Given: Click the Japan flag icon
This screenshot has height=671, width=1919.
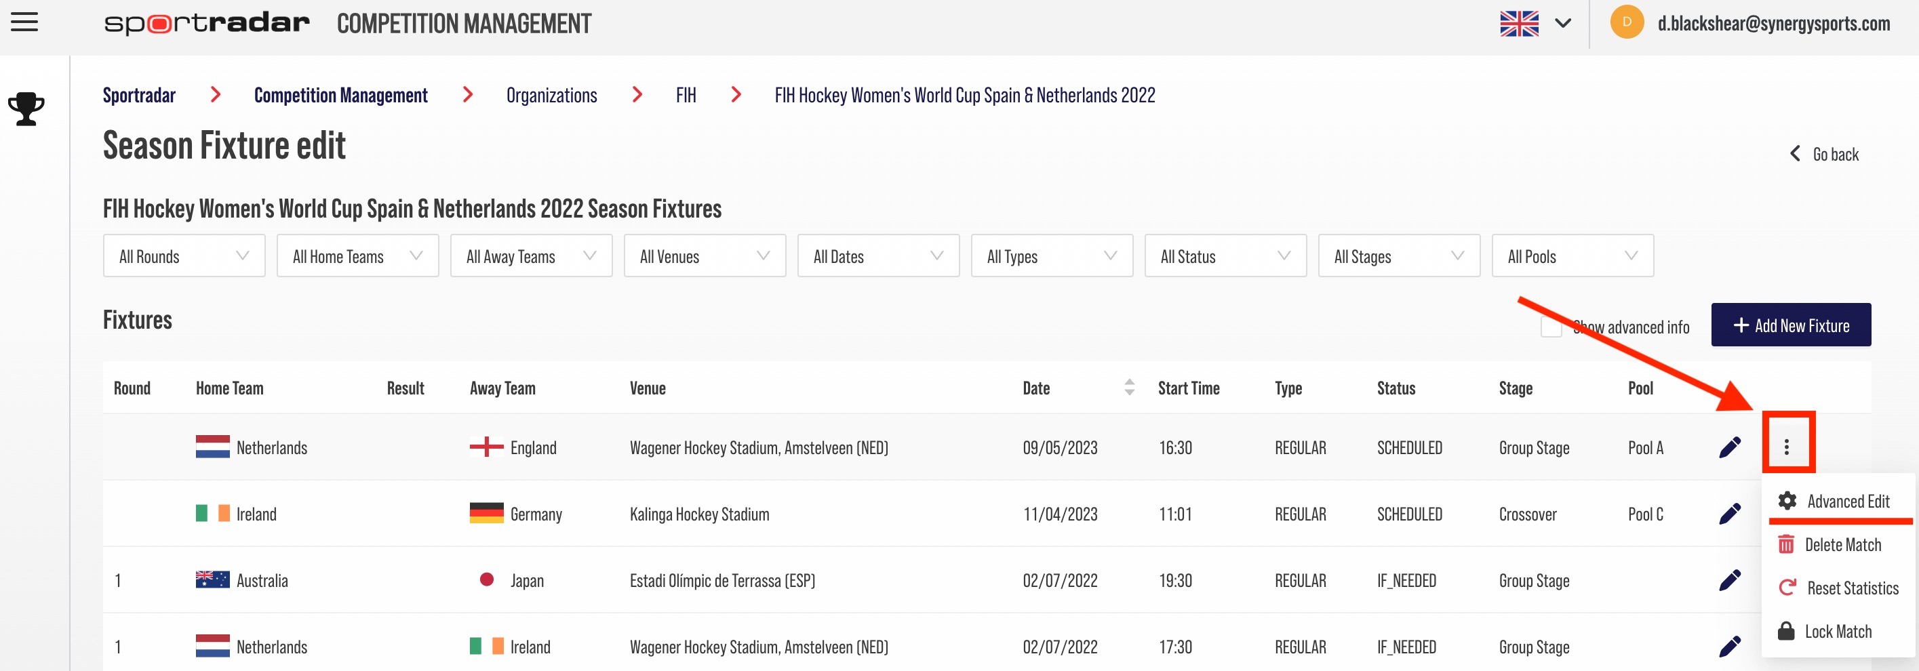Looking at the screenshot, I should 486,579.
